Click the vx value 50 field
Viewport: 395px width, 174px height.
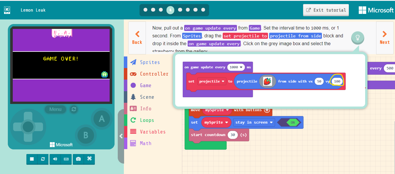point(319,81)
